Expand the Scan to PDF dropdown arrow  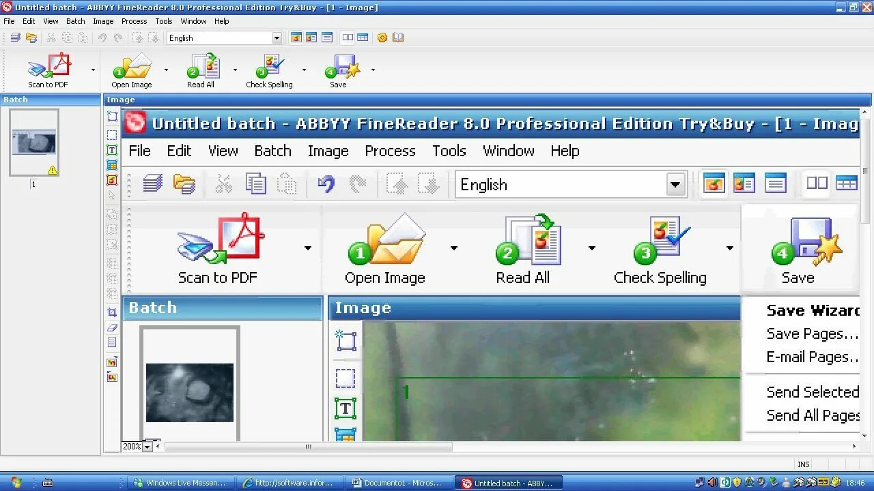click(x=93, y=70)
